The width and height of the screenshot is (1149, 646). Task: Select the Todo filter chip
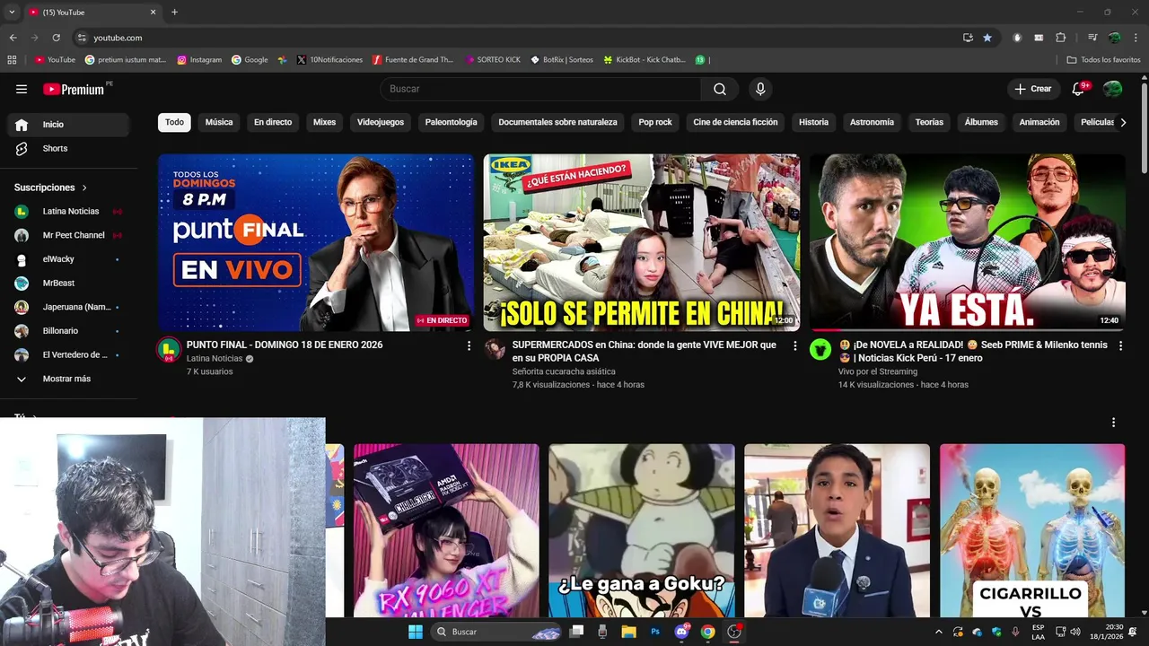pyautogui.click(x=174, y=122)
